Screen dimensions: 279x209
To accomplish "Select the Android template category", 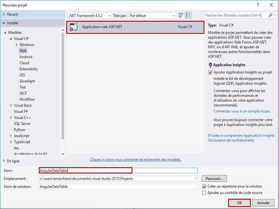I will coord(26,57).
